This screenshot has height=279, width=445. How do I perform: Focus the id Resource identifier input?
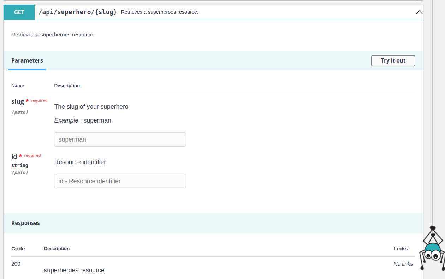[x=120, y=181]
